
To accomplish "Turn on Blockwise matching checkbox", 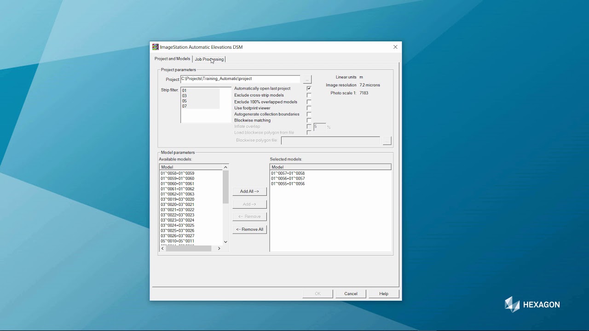I will (309, 120).
